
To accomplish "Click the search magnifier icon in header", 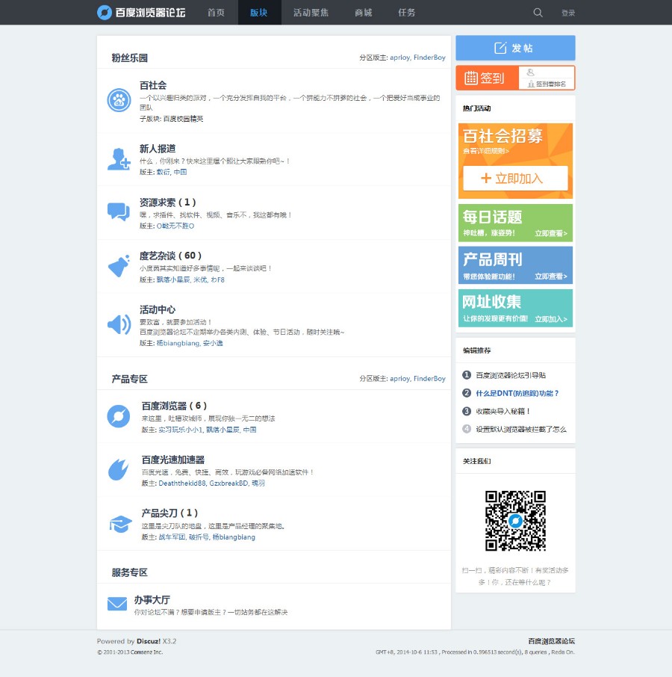I will [538, 13].
